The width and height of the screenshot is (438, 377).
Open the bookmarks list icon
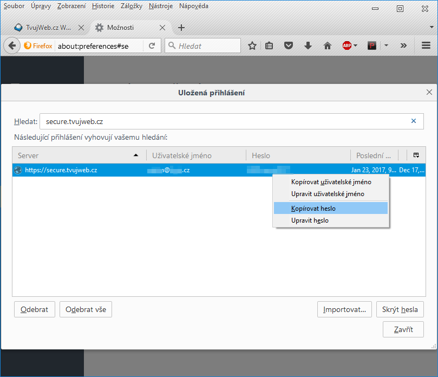[x=270, y=46]
